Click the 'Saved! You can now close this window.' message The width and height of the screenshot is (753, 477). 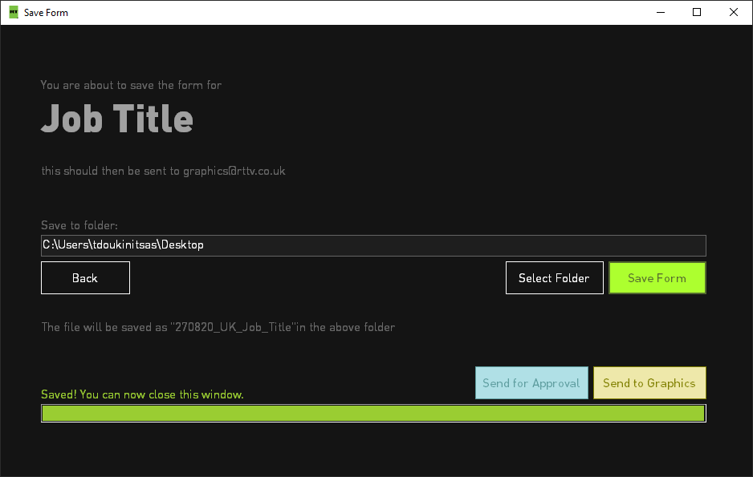tap(142, 394)
